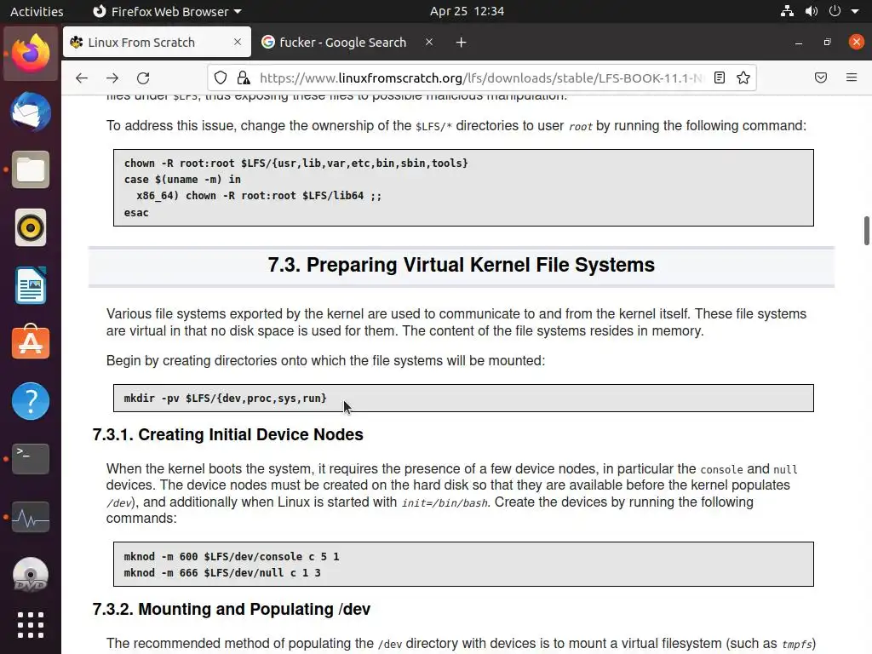Open Firefox application menu
This screenshot has width=872, height=654.
pyautogui.click(x=852, y=77)
